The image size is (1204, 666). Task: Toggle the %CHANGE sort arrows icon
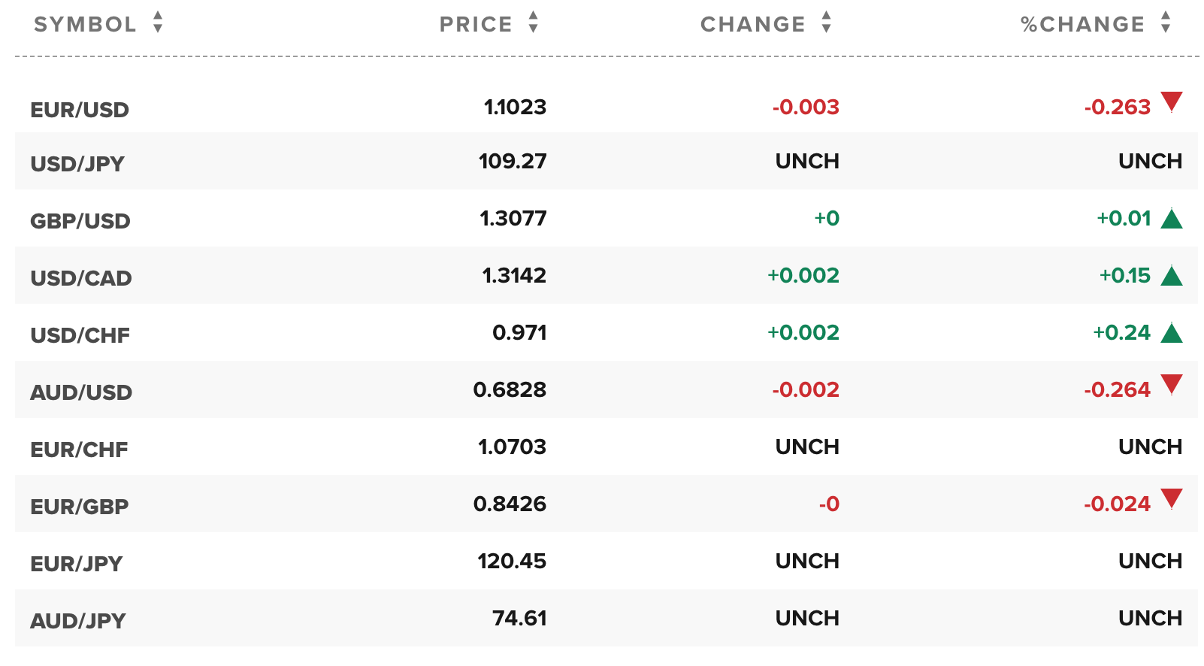point(1165,23)
